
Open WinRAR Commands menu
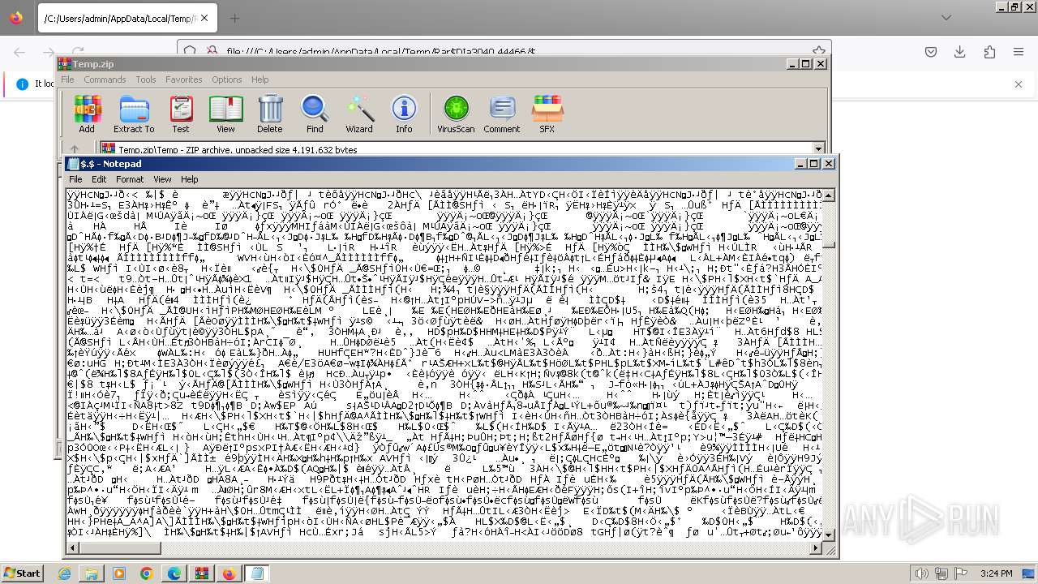pyautogui.click(x=105, y=79)
